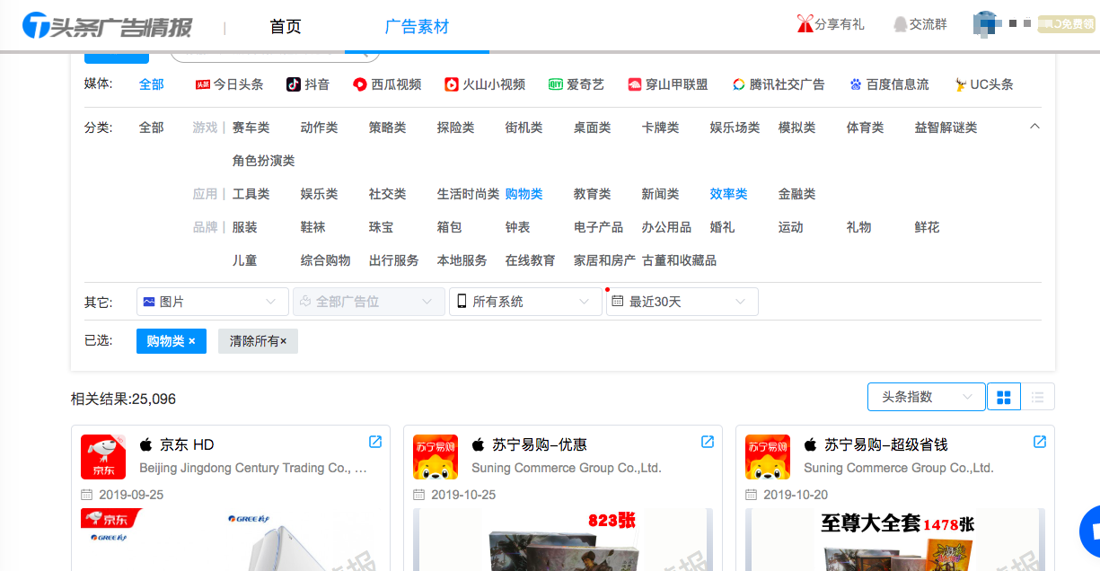Image resolution: width=1100 pixels, height=571 pixels.
Task: Select the 电子产品 brand category
Action: 598,227
